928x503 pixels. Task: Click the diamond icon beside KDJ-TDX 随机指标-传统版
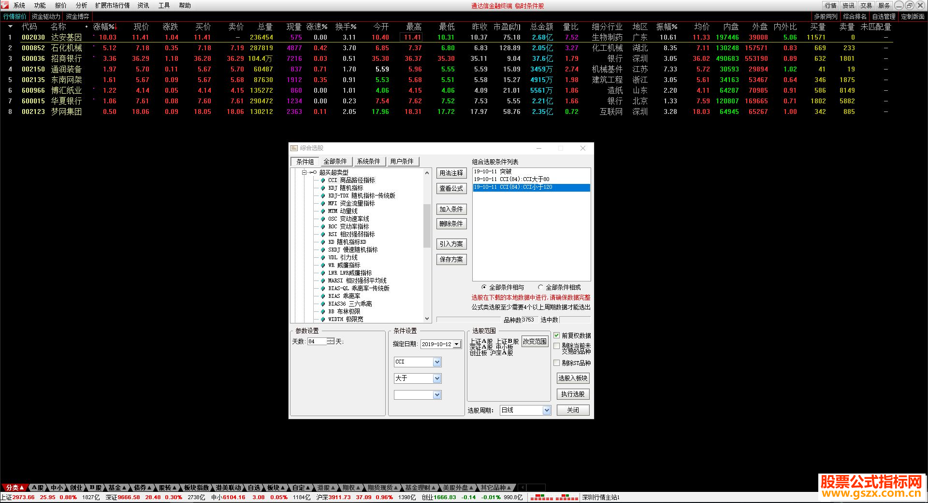[x=323, y=196]
